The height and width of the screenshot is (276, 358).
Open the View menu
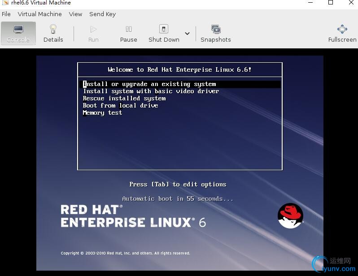click(75, 14)
